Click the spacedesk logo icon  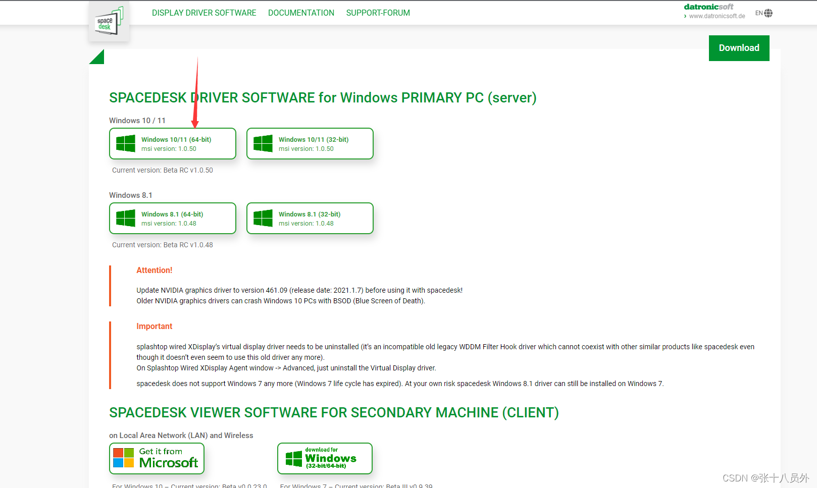coord(109,21)
